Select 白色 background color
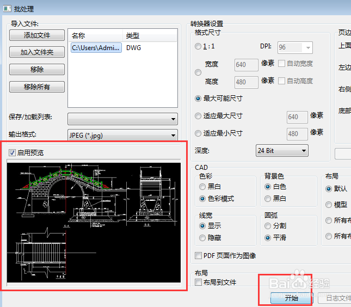The width and height of the screenshot is (351, 307). (x=268, y=187)
